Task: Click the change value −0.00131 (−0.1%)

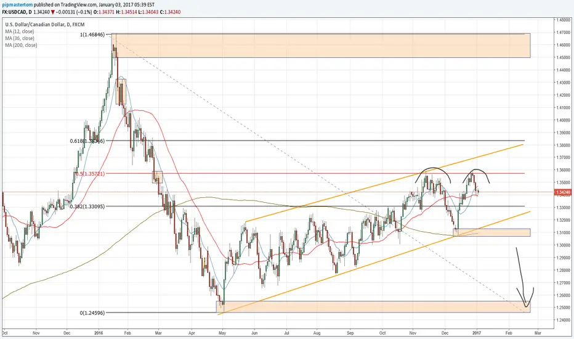Action: pyautogui.click(x=75, y=12)
